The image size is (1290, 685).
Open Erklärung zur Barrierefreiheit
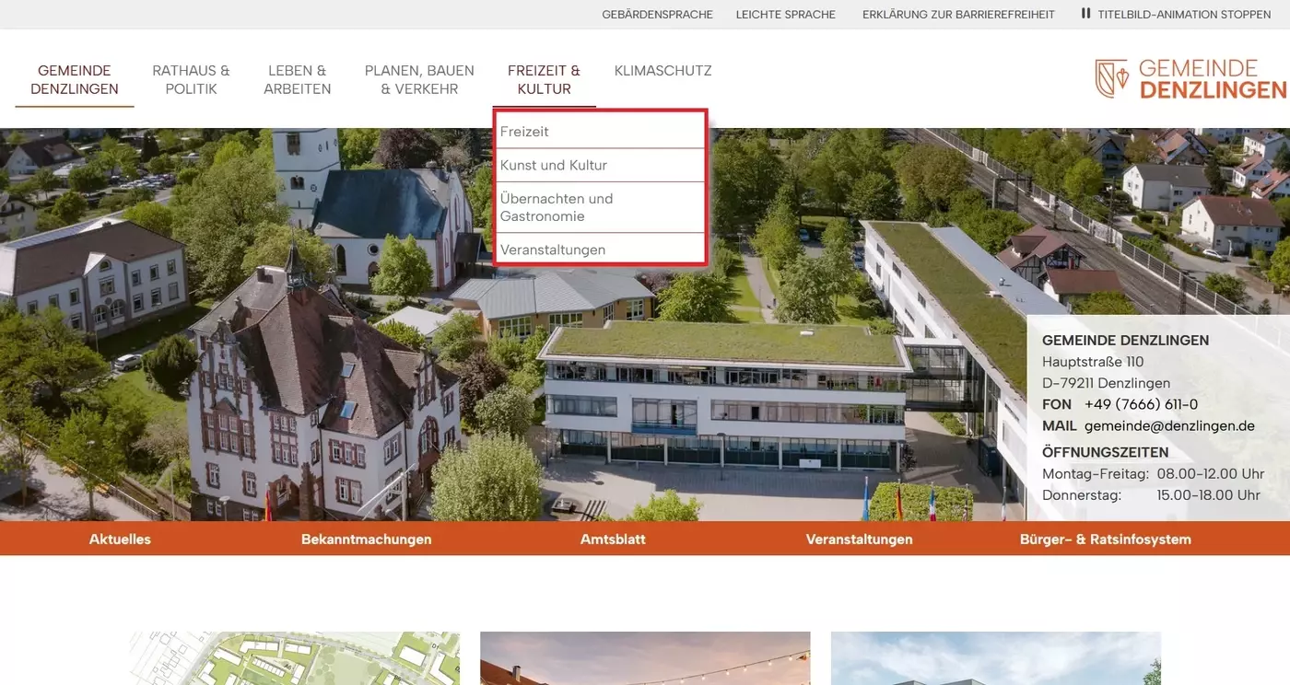pyautogui.click(x=958, y=14)
